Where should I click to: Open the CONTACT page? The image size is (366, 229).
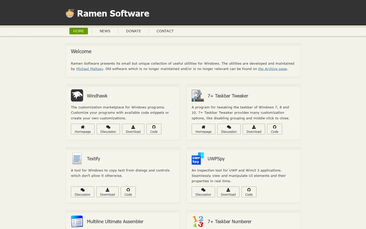(x=165, y=31)
